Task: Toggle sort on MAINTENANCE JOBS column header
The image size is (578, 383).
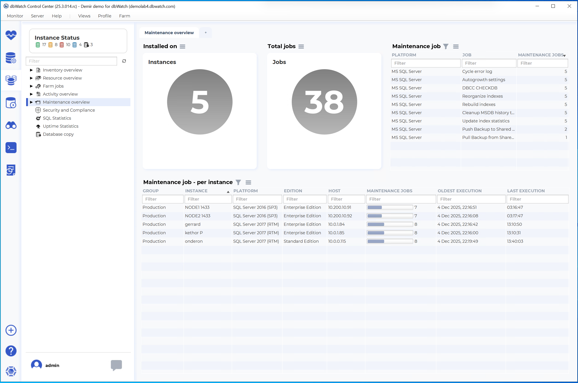Action: coord(541,55)
